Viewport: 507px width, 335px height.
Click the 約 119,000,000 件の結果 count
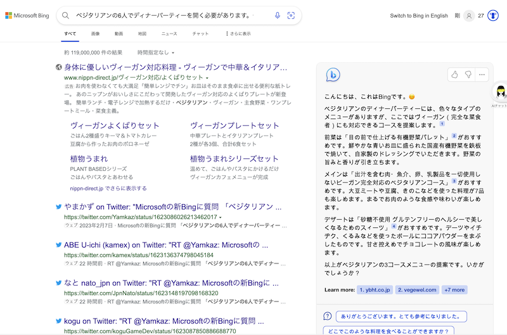tap(93, 53)
